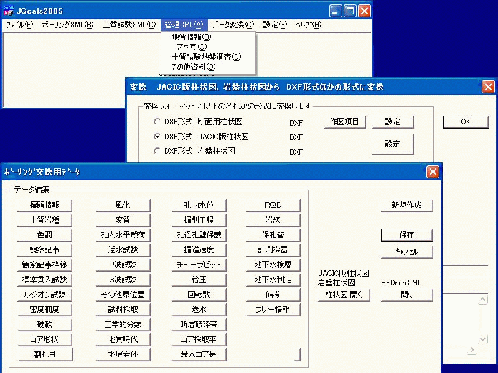Open the RQD data editor
Screen dimensions: 498x373
coord(273,205)
